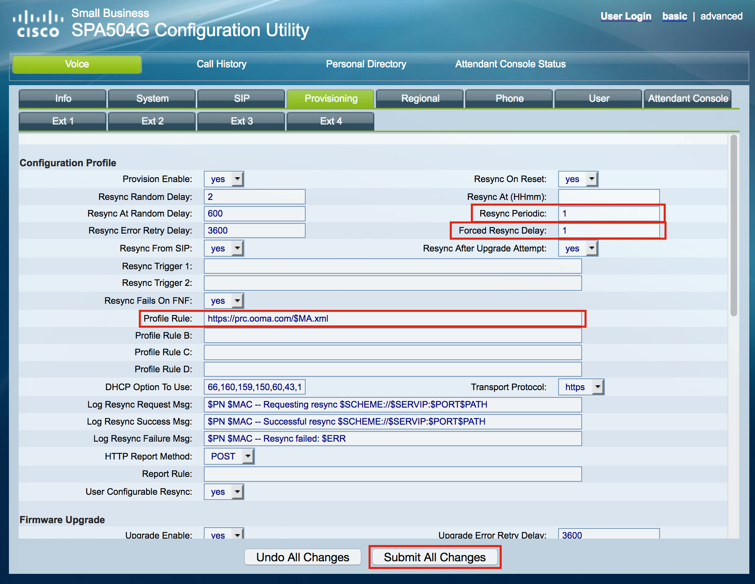Change the HTTP Report Method dropdown
755x584 pixels.
(x=229, y=457)
